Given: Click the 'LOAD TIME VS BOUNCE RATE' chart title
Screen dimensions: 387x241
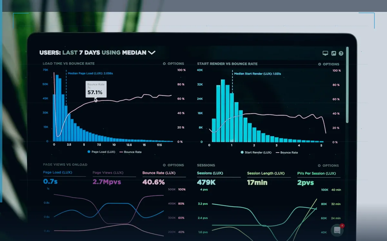Looking at the screenshot, I should [69, 64].
